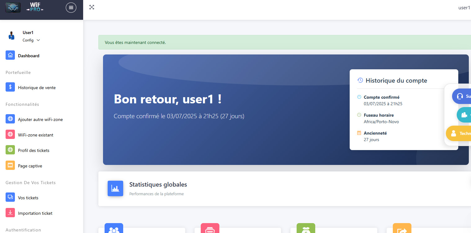Toggle fullscreen with the expand arrows icon
The height and width of the screenshot is (233, 471).
click(x=92, y=7)
